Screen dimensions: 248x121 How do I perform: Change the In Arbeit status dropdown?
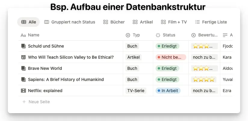168,91
